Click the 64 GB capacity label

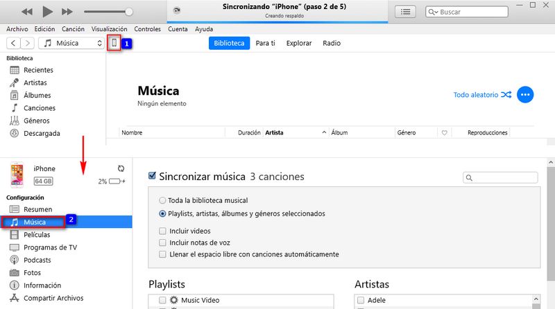pyautogui.click(x=43, y=182)
